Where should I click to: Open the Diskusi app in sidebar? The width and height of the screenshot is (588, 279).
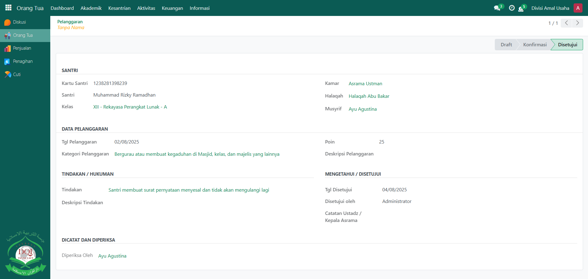click(19, 22)
